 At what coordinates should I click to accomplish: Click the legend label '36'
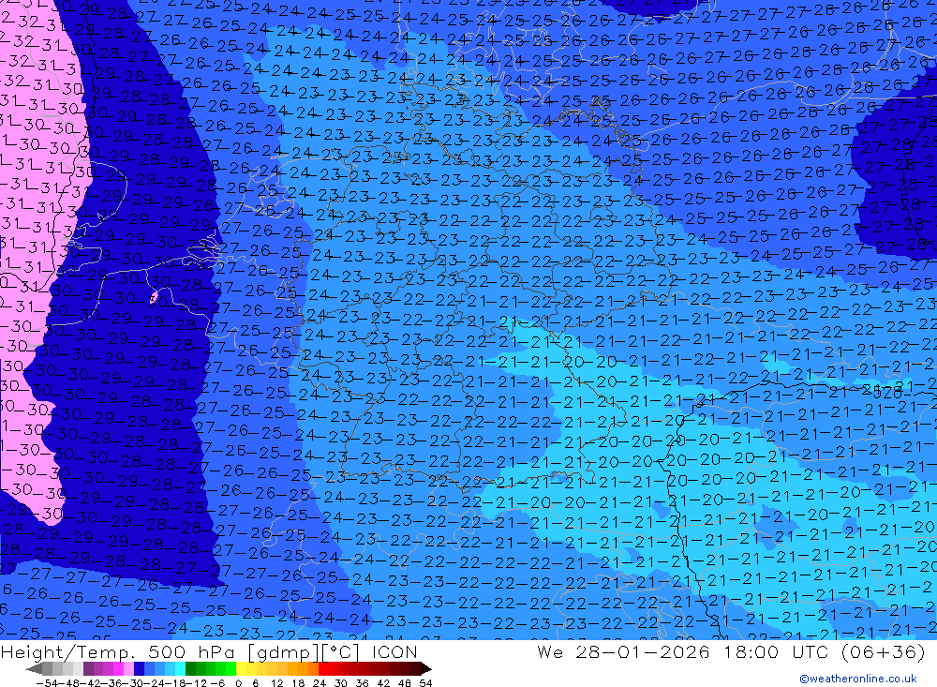pos(362,683)
